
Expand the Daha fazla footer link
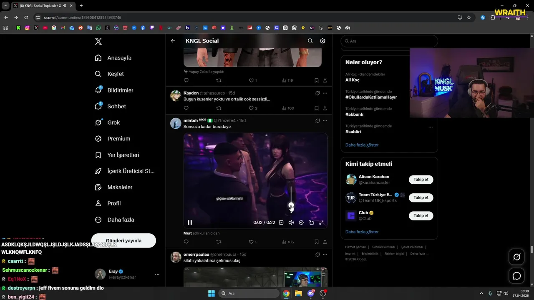(419, 253)
